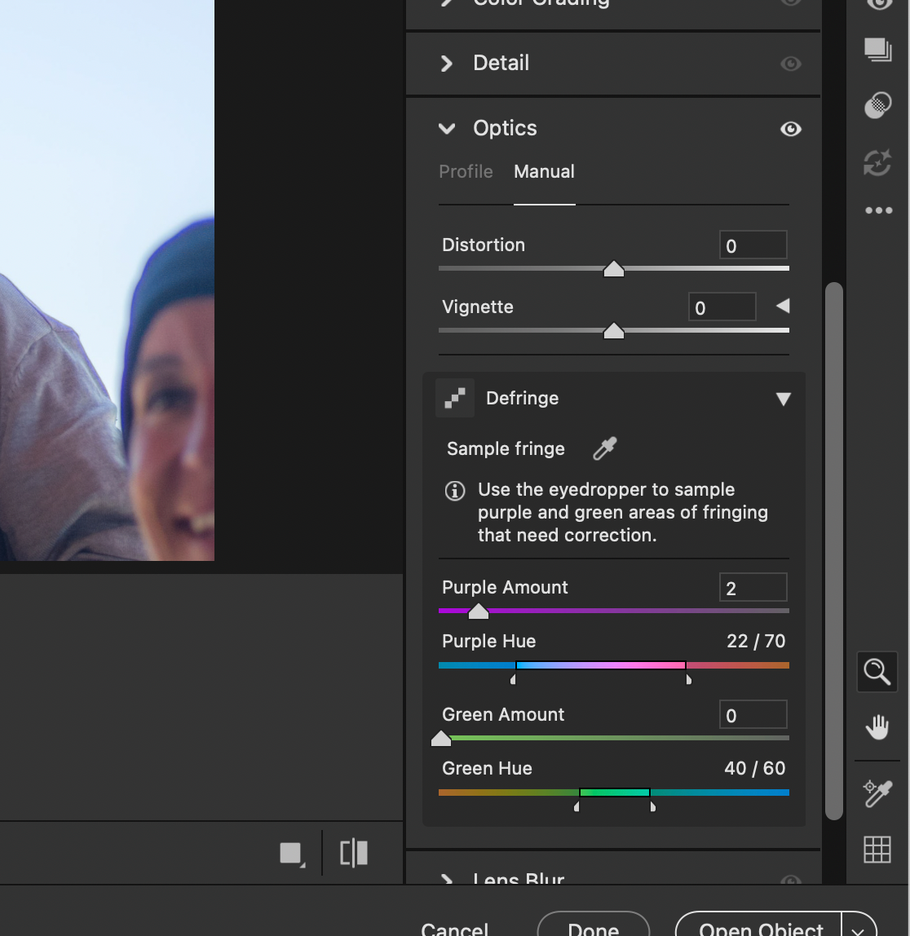
Task: Switch to the Profile tab
Action: coord(466,172)
